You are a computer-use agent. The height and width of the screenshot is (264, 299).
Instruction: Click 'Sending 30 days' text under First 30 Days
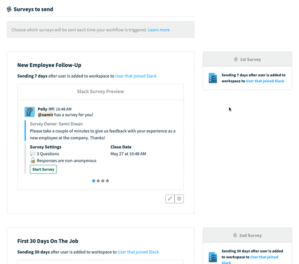[x=34, y=252]
